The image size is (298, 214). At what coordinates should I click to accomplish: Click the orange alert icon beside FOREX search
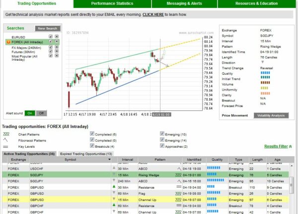click(x=8, y=42)
